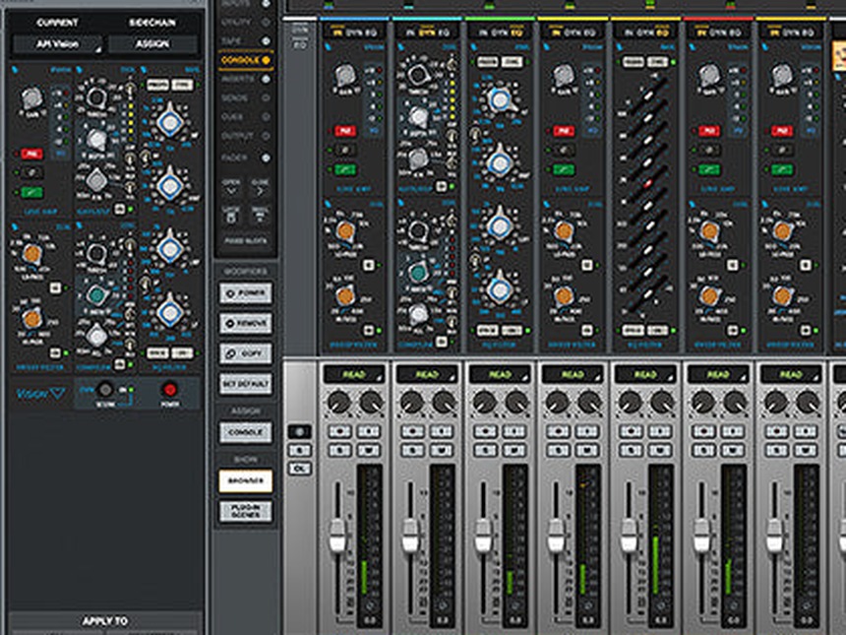Click the Copy modifier button
846x635 pixels.
point(246,353)
